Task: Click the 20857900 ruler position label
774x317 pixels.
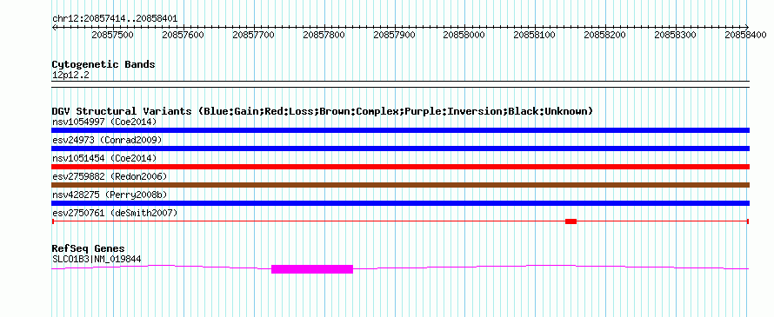Action: pos(394,35)
